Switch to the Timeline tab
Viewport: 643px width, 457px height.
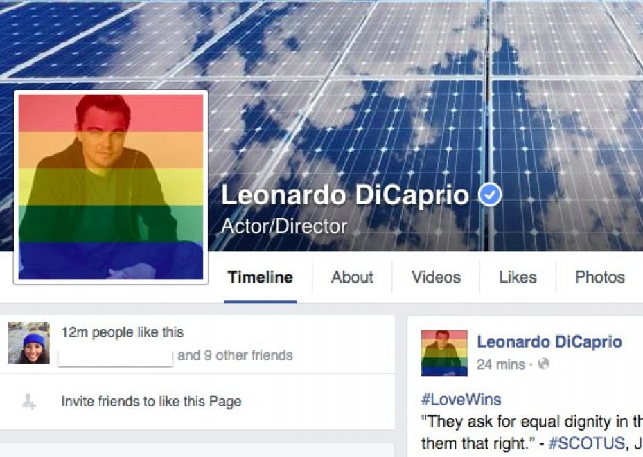click(x=260, y=278)
